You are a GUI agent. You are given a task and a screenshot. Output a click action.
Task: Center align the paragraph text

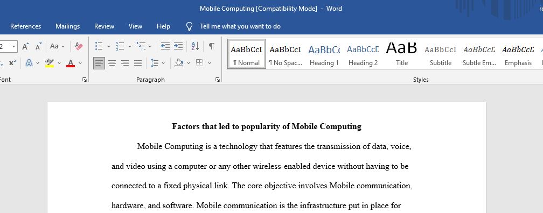click(x=112, y=63)
